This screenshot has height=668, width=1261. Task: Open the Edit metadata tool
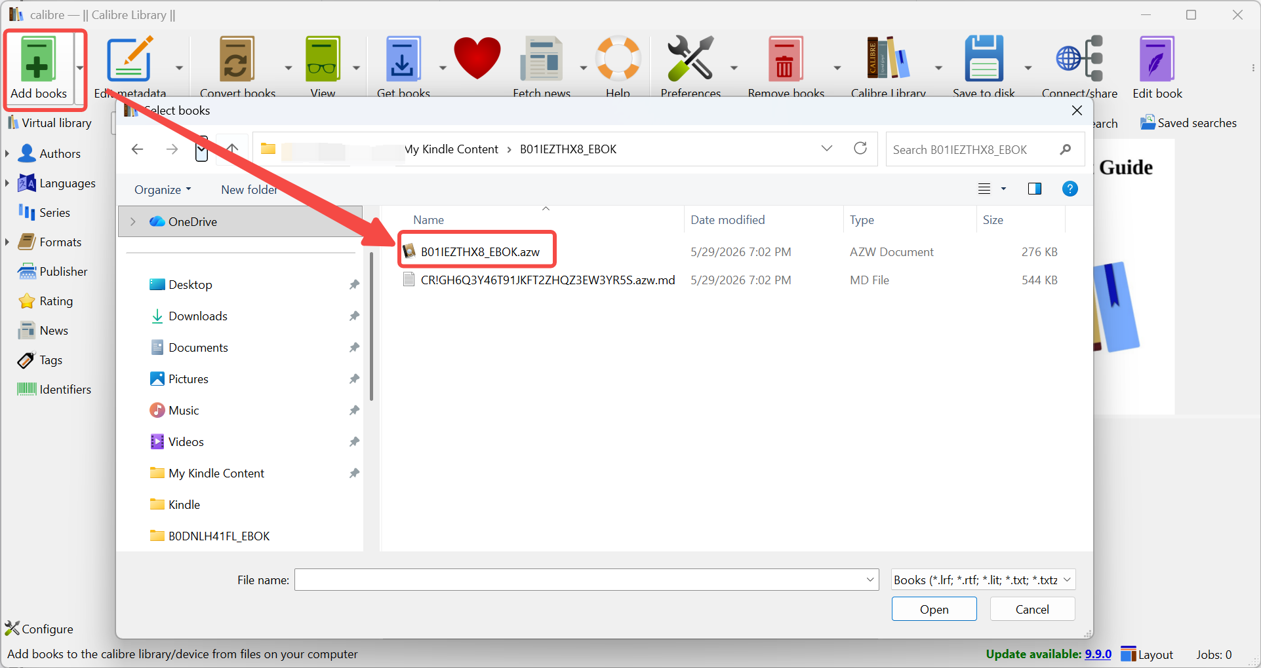[x=129, y=59]
